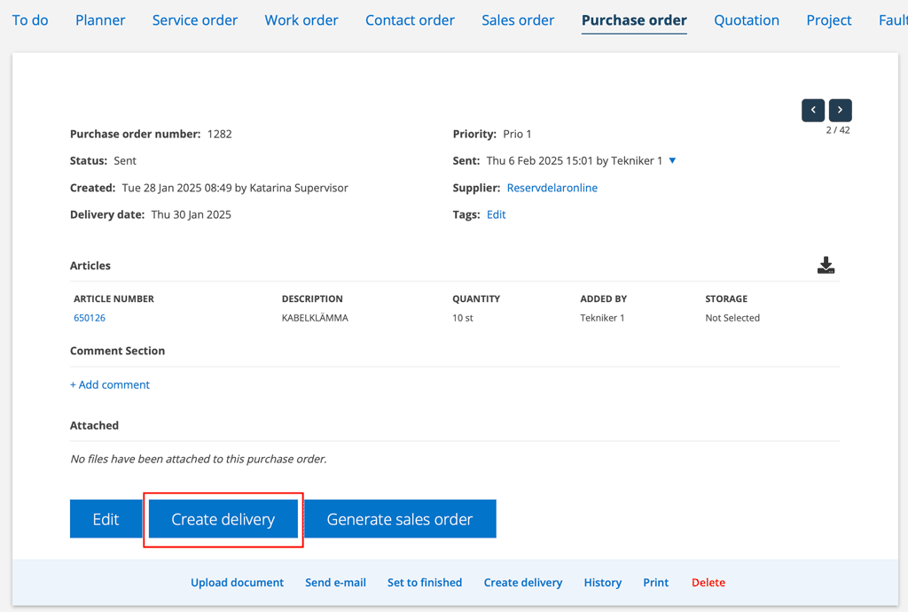Delete this purchase order
This screenshot has height=612, width=908.
pos(708,583)
